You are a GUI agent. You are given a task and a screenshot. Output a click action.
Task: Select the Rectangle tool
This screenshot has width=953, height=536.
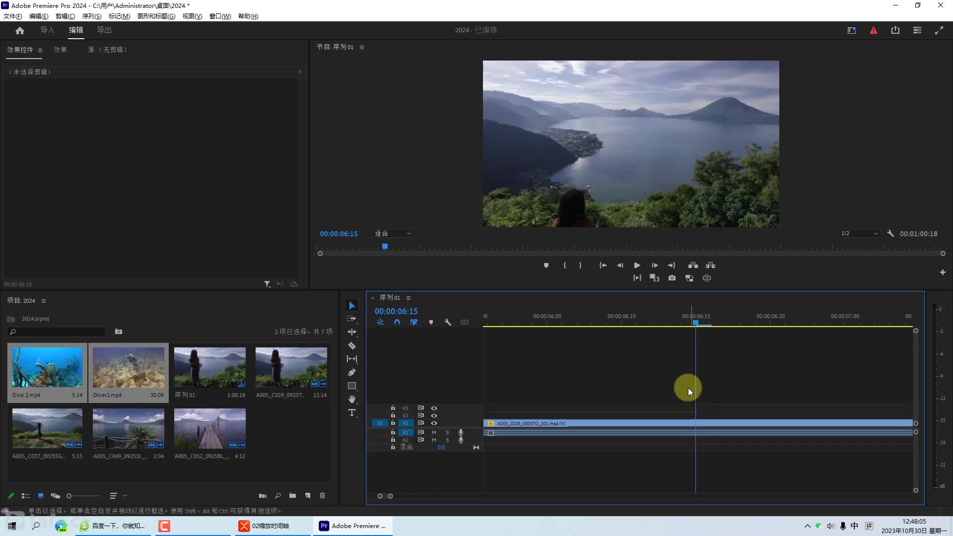coord(352,386)
